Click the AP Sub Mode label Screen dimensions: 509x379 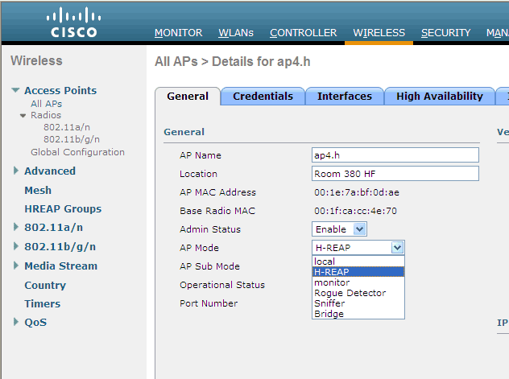pos(209,266)
